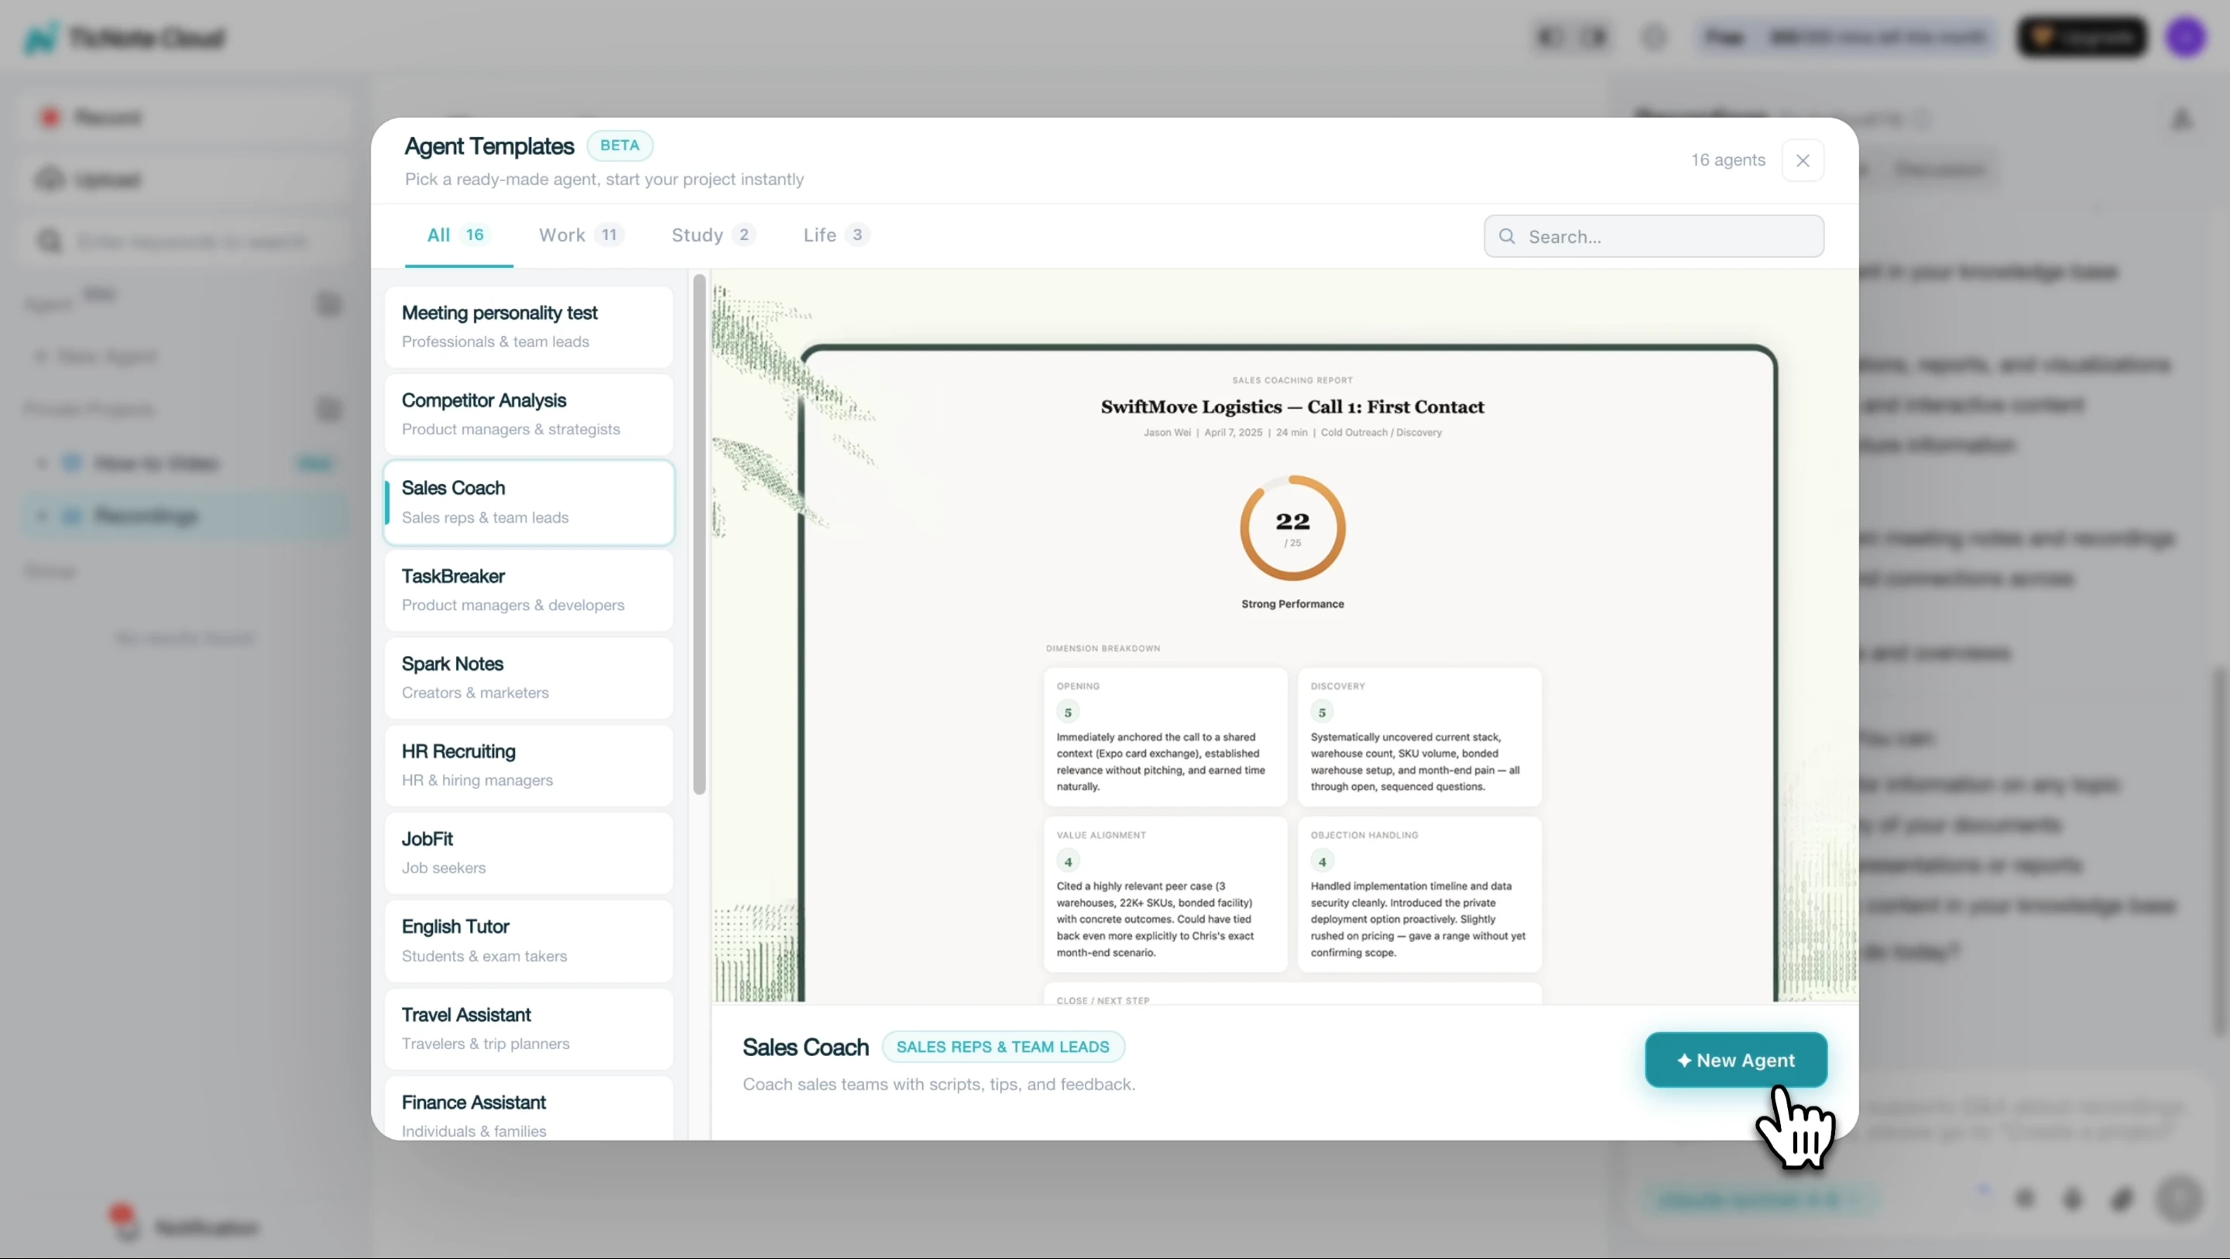Select the Sales Coach template

coord(529,503)
